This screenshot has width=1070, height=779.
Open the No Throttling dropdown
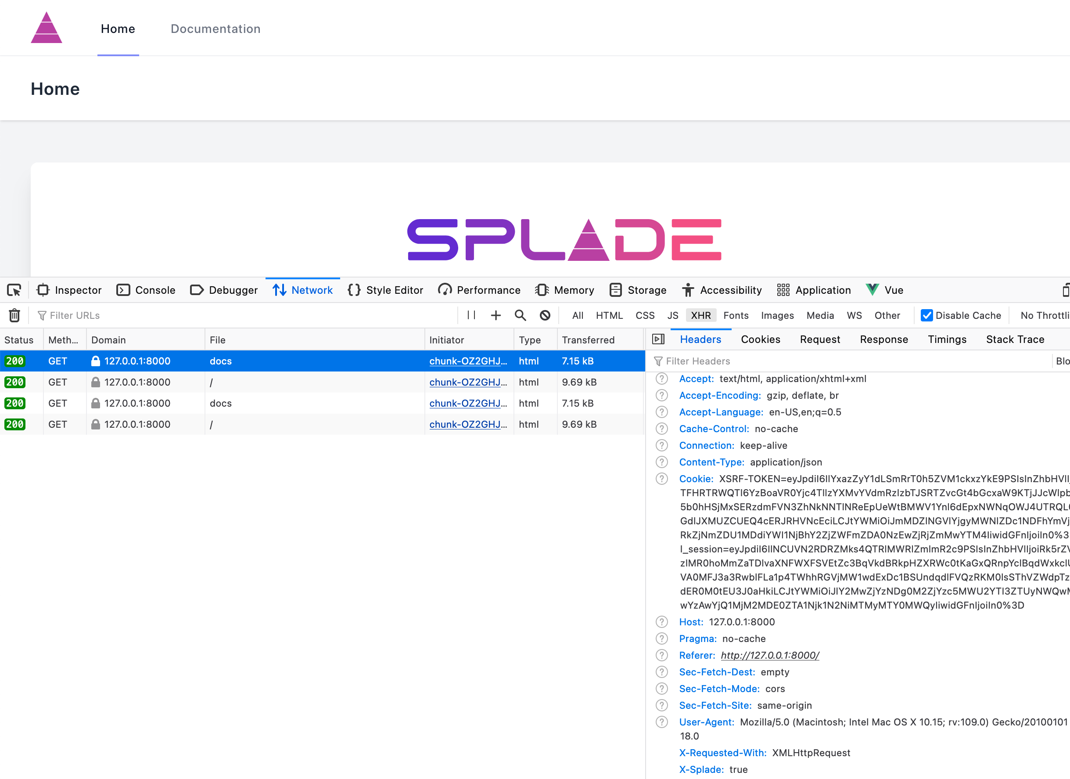tap(1044, 315)
